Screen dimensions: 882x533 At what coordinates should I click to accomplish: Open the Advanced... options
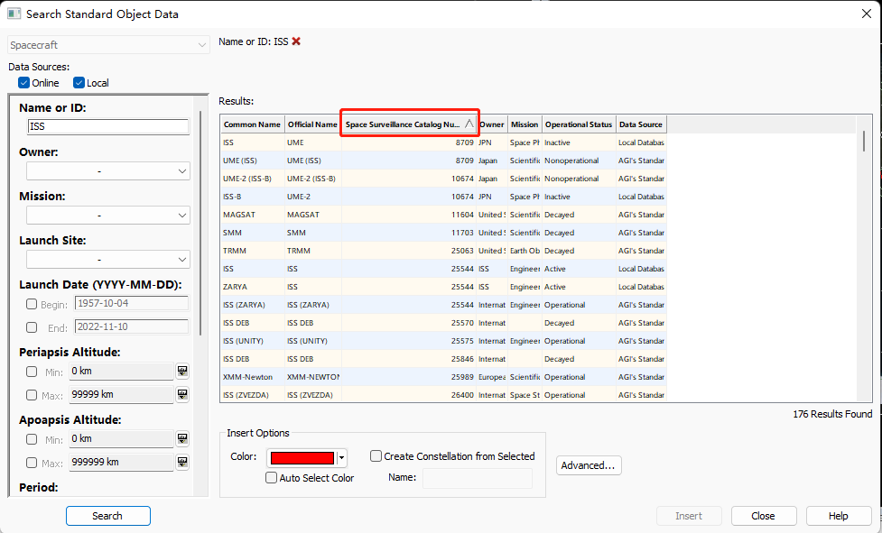(x=589, y=465)
